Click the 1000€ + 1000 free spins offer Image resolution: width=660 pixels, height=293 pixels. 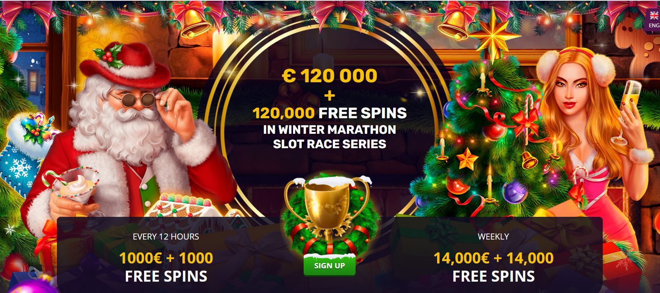point(166,267)
